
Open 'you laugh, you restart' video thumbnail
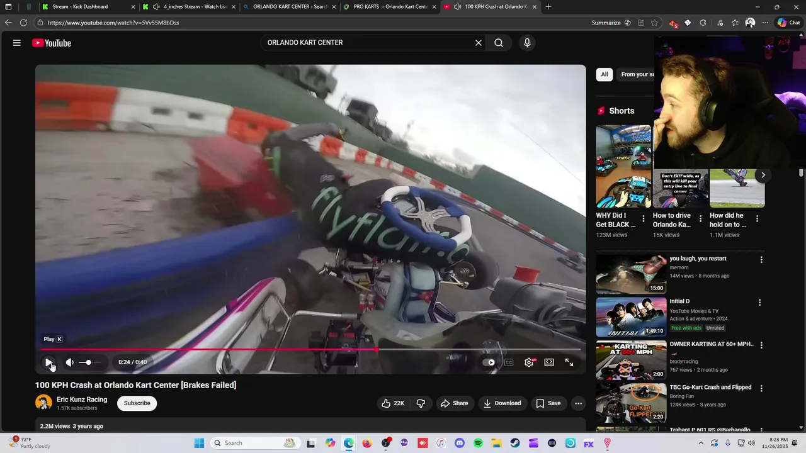click(x=631, y=274)
